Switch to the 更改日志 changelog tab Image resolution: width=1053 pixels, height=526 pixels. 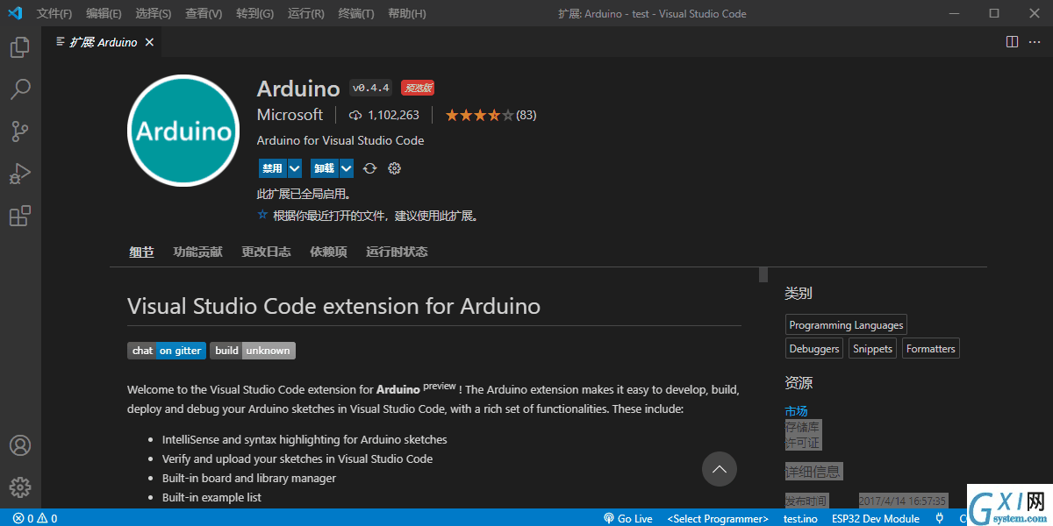pyautogui.click(x=266, y=252)
